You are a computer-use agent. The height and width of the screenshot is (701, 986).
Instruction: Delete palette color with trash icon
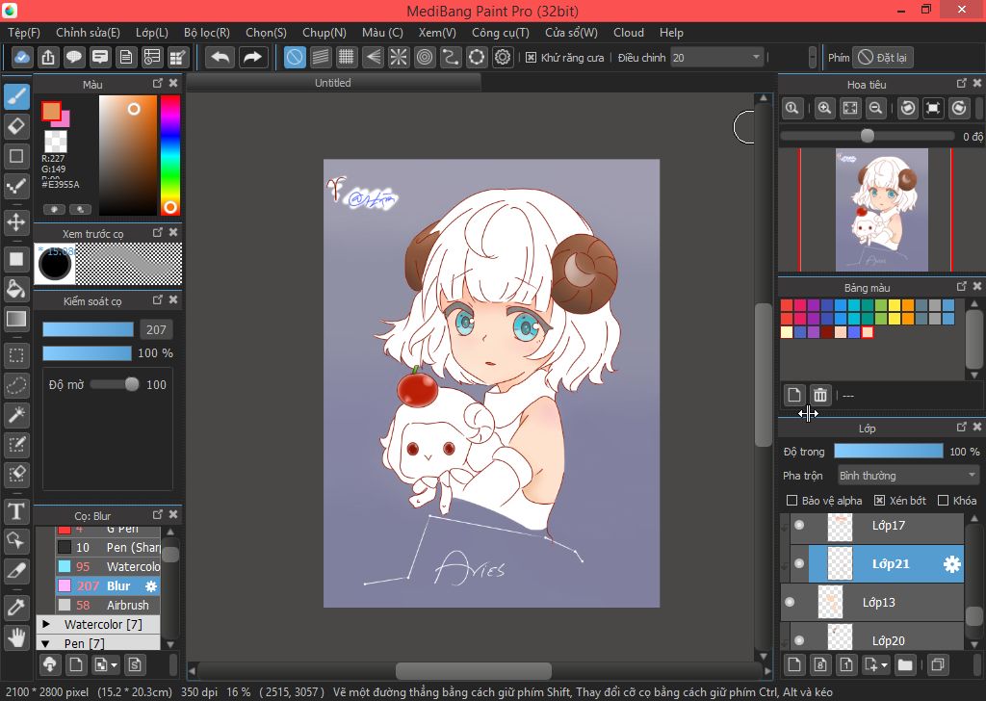pos(820,395)
